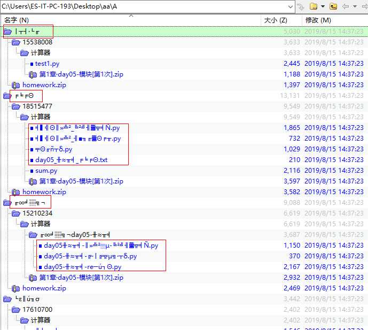Viewport: 368px width, 330px height.
Task: Sort by the 修改 (M) column header
Action: pyautogui.click(x=318, y=20)
